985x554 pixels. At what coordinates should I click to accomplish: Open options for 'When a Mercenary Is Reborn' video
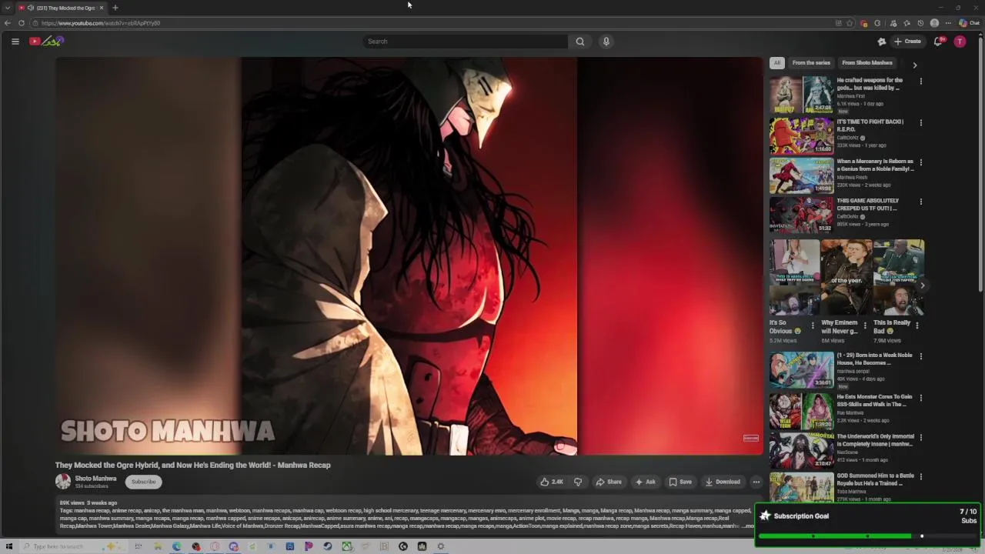pyautogui.click(x=921, y=162)
